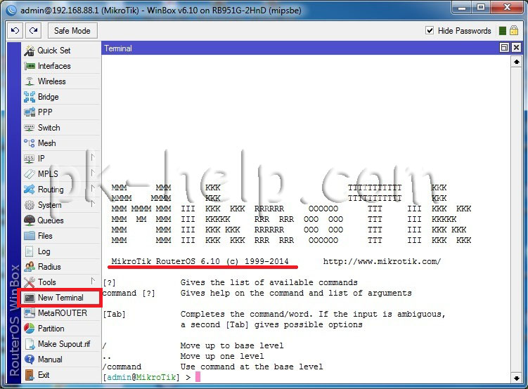
Task: Select the MetaROUTER menu label
Action: 63,313
